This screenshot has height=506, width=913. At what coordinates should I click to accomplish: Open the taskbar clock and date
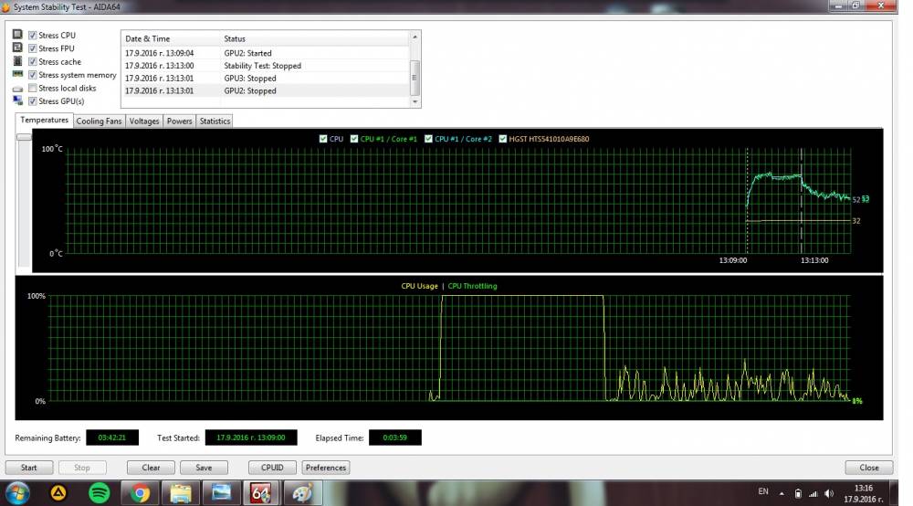[x=864, y=494]
